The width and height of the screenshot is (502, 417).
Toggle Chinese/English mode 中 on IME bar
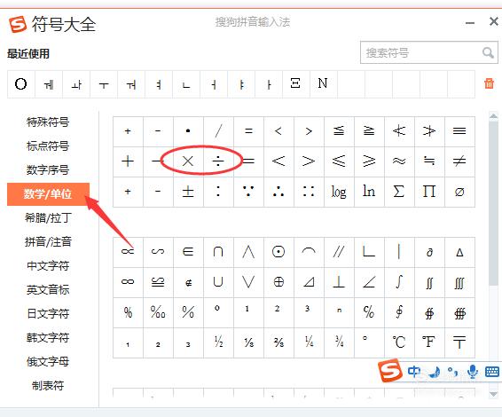coord(414,372)
